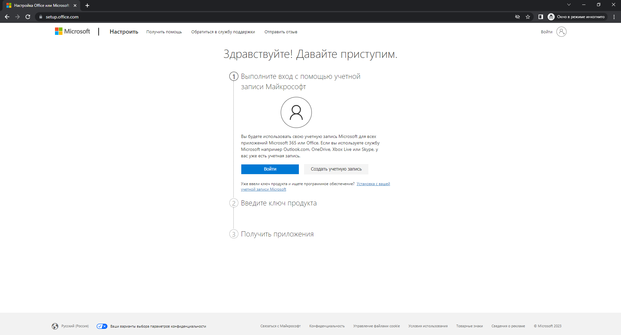Image resolution: width=621 pixels, height=335 pixels.
Task: Click the padlock site info icon
Action: (x=40, y=17)
